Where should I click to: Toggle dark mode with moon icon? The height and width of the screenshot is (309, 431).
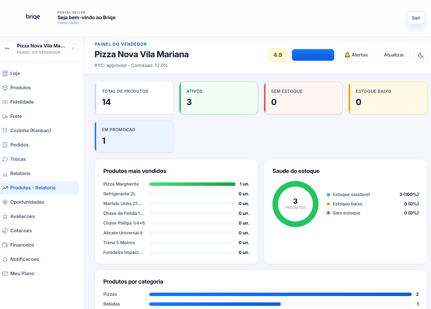(x=421, y=55)
